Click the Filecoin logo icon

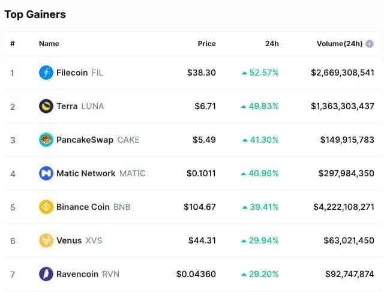46,73
